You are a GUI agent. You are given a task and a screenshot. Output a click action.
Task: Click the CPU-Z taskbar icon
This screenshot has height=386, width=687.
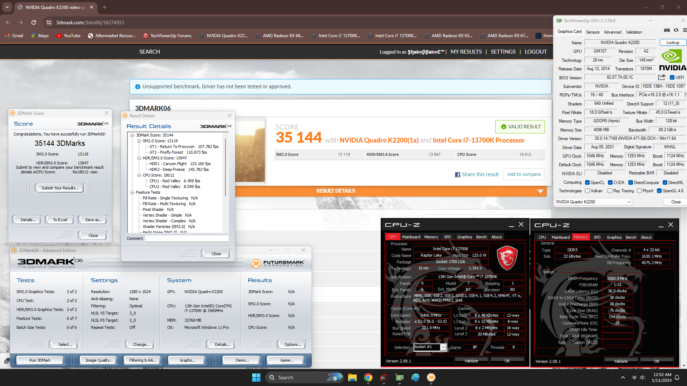point(384,377)
